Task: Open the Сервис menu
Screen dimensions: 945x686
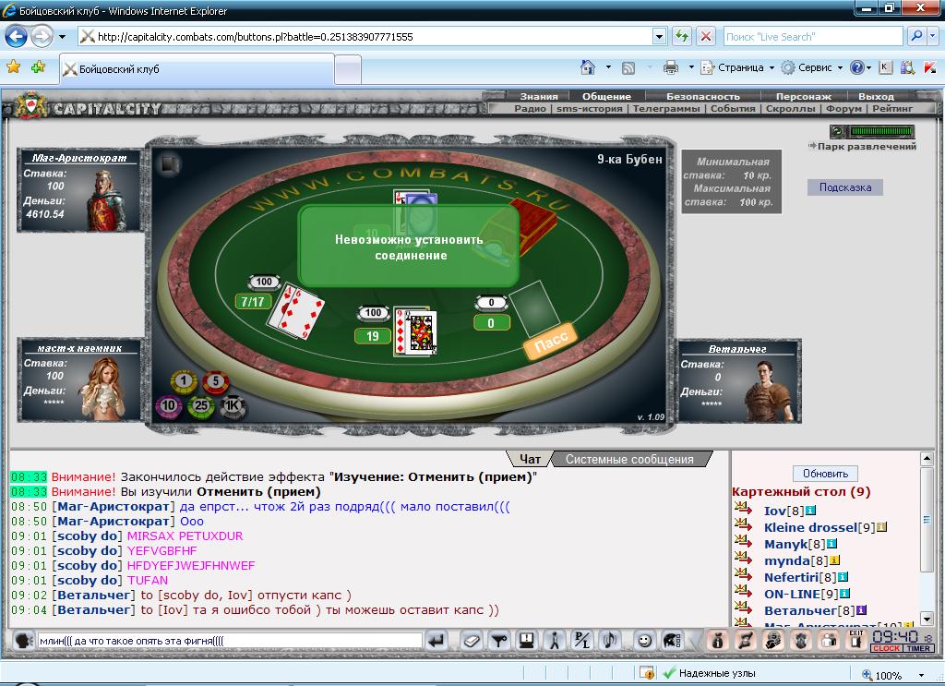Action: tap(812, 67)
